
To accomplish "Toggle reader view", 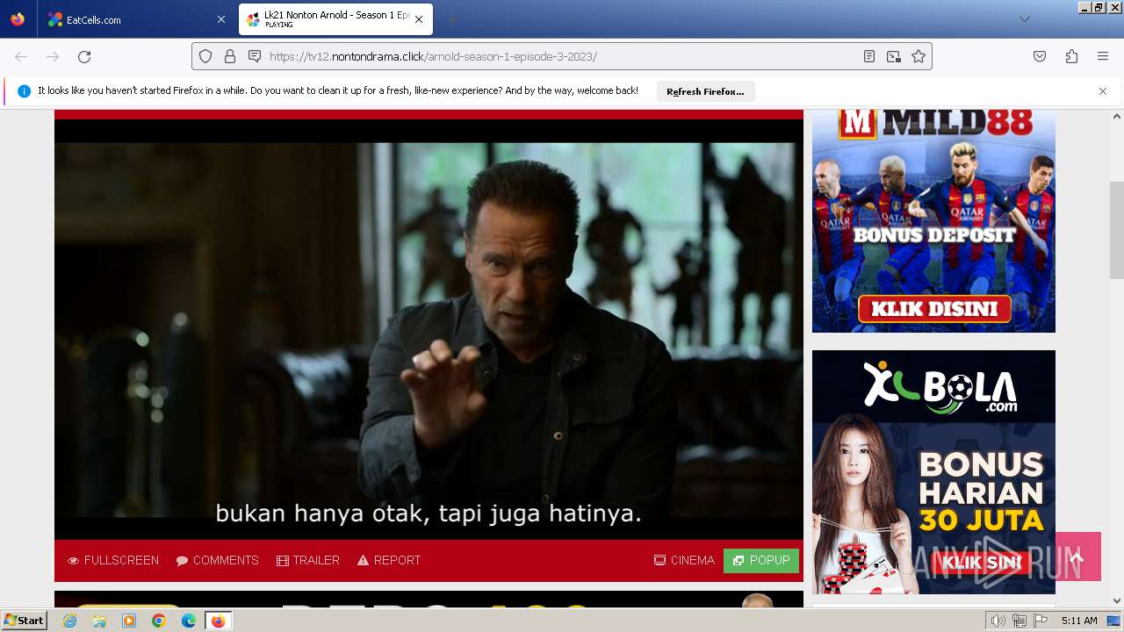I will click(x=869, y=56).
